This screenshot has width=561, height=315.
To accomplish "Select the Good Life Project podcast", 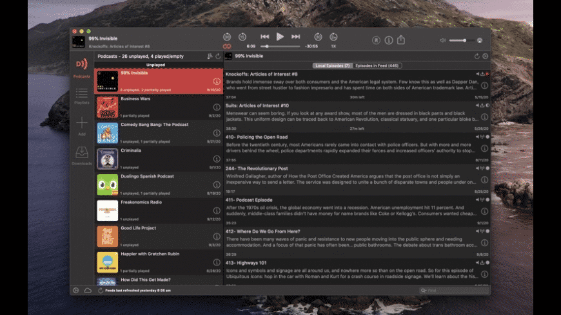I will [159, 237].
